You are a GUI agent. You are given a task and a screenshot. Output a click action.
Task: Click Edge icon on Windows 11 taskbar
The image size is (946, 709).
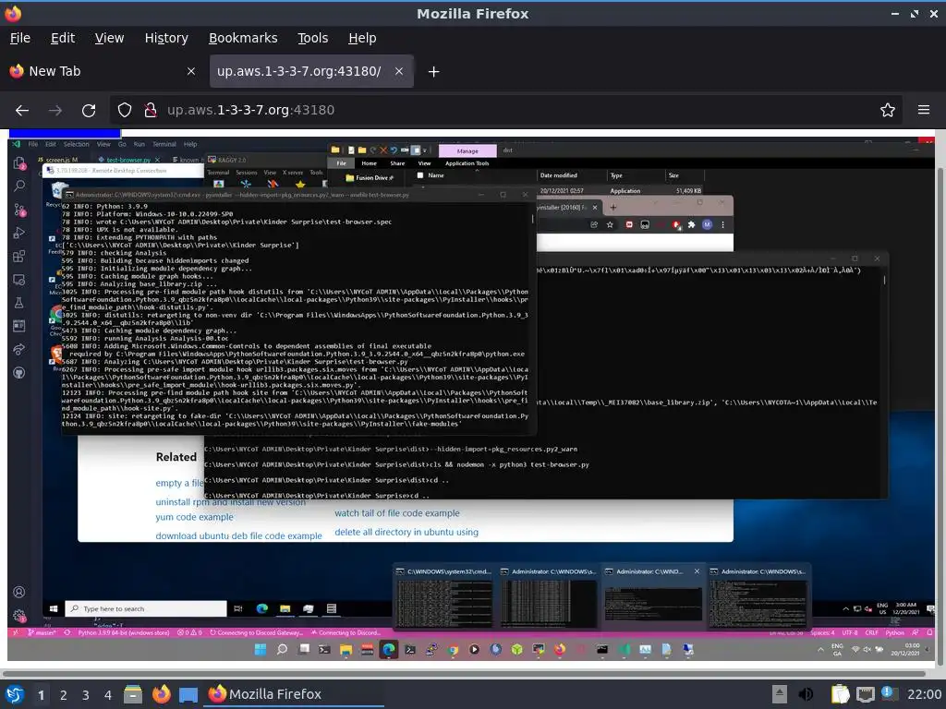[x=389, y=649]
